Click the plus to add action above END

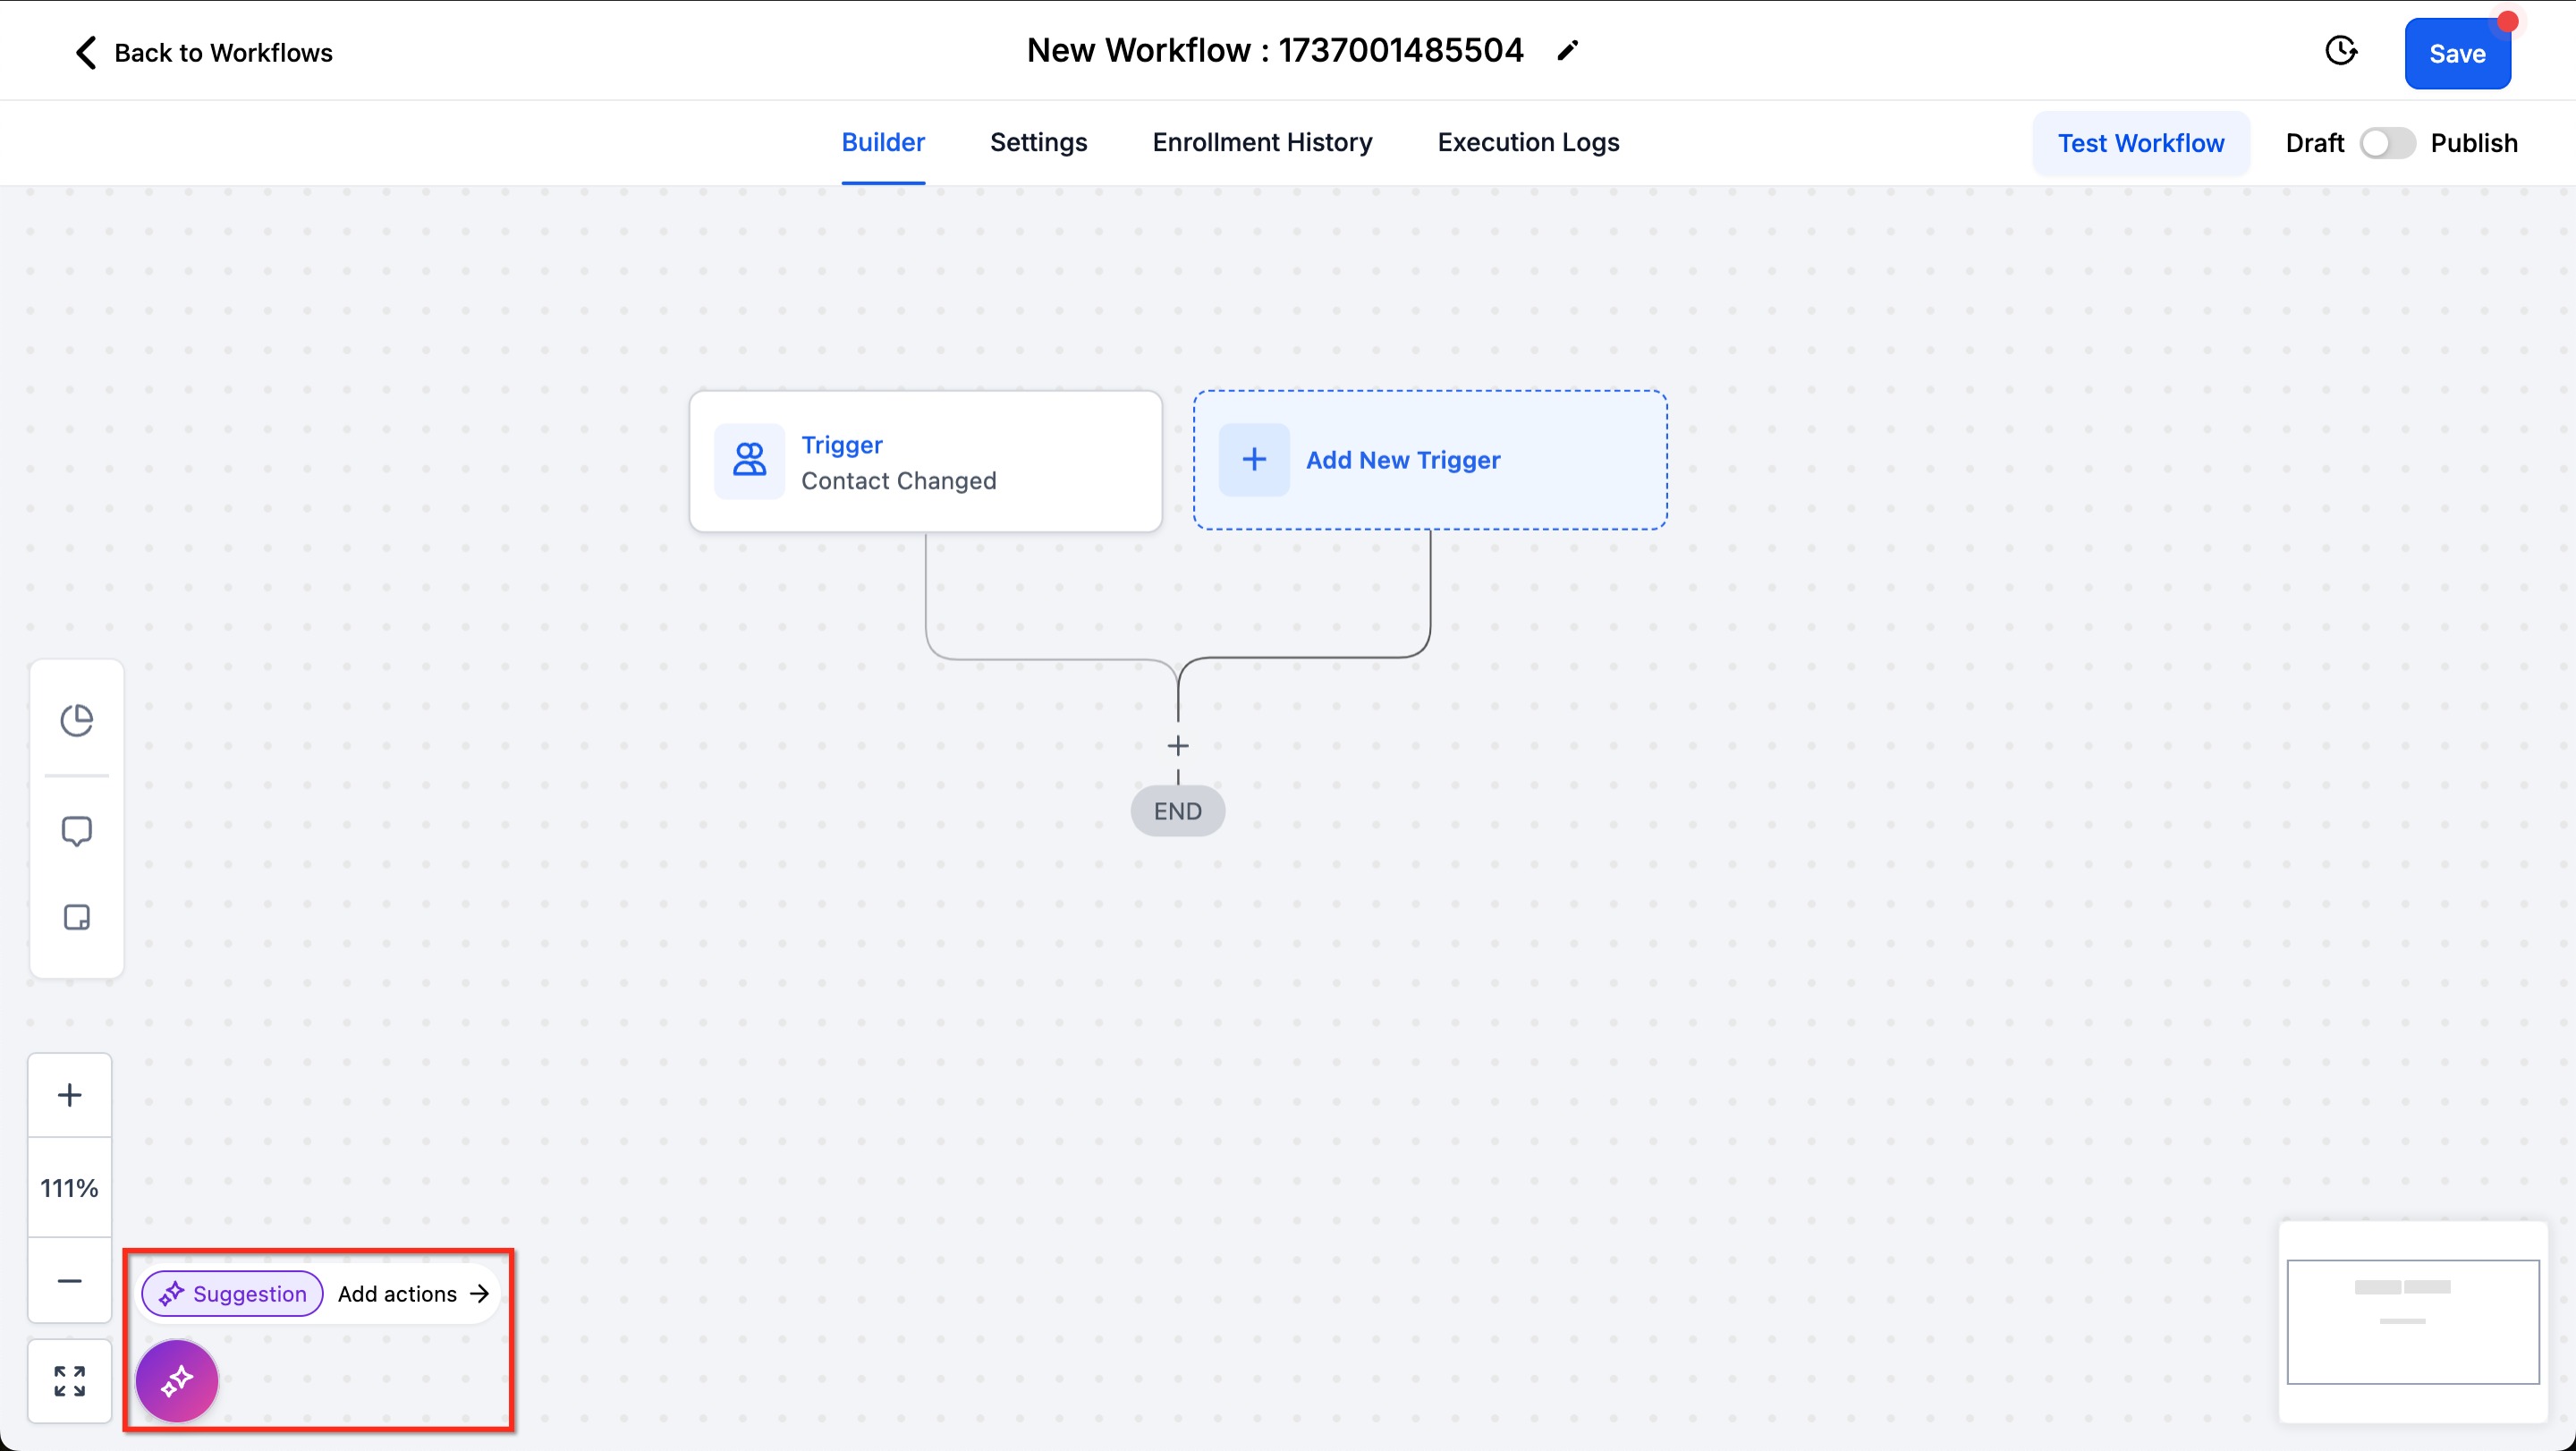pyautogui.click(x=1178, y=746)
